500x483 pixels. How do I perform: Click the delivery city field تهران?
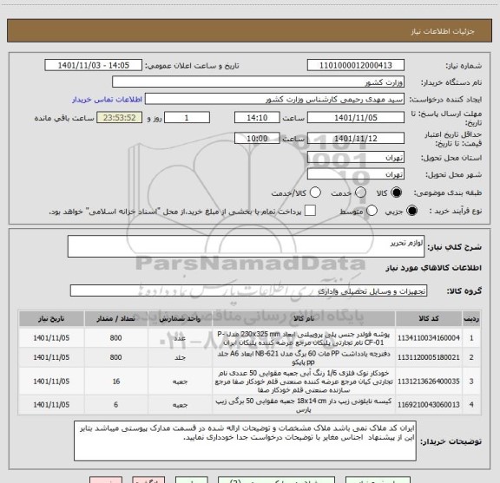pos(356,174)
